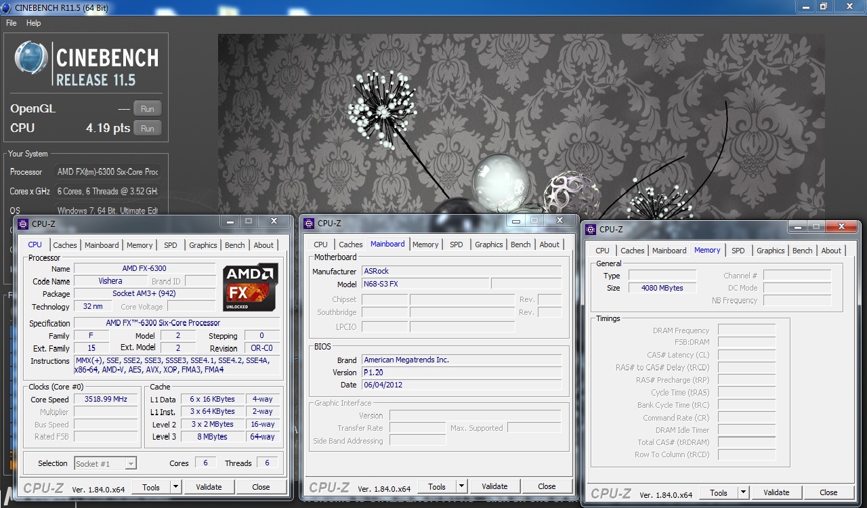Click the left CPU-Z window title icon

tap(23, 224)
